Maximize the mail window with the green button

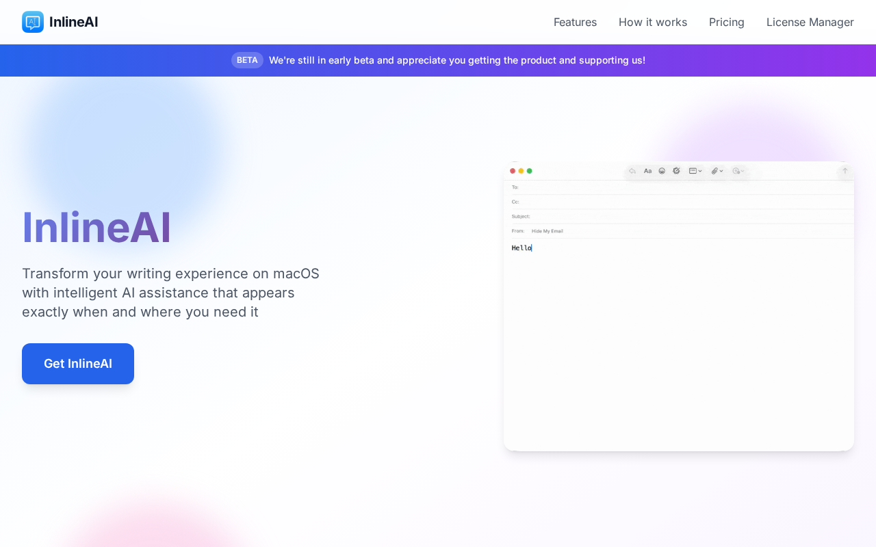529,171
